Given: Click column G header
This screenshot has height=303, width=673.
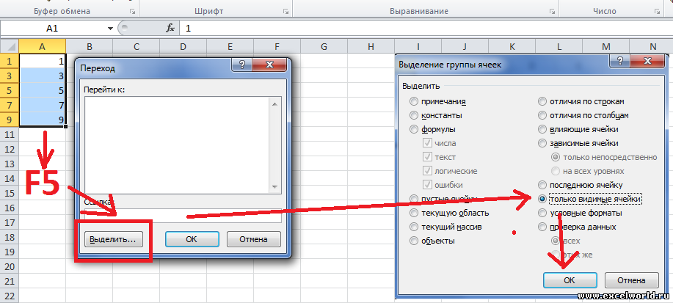Looking at the screenshot, I should point(324,46).
